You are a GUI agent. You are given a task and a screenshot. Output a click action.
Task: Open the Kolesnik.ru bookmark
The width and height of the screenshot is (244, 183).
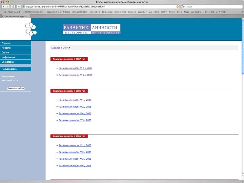95,12
